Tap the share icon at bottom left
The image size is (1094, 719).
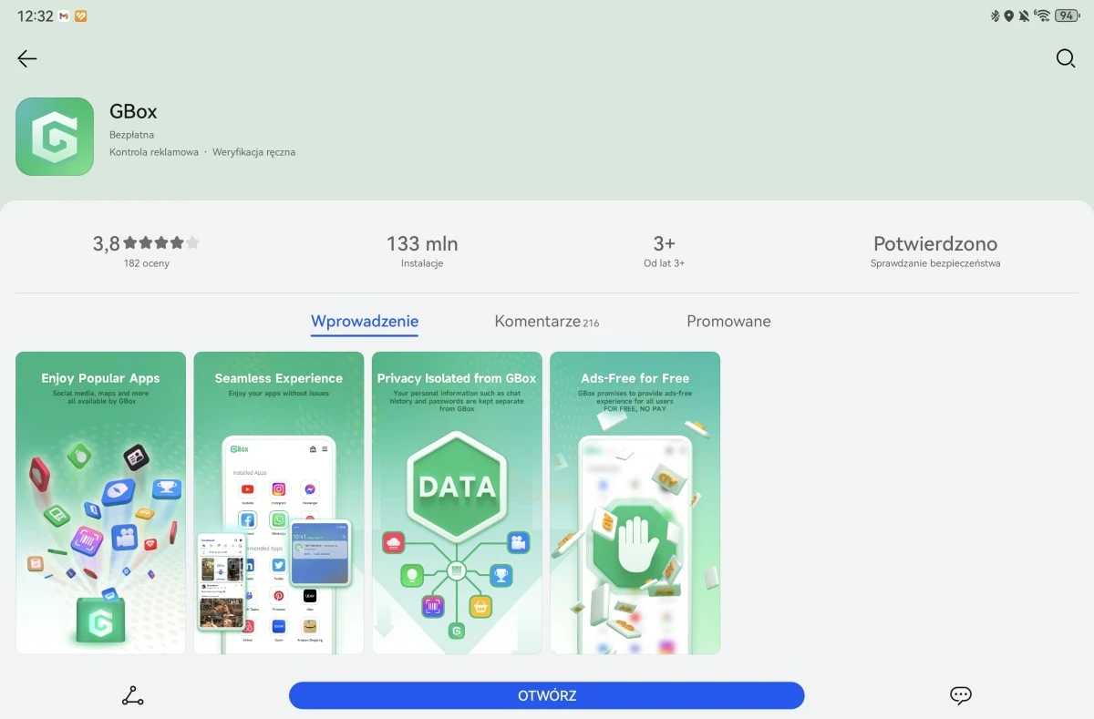point(133,696)
